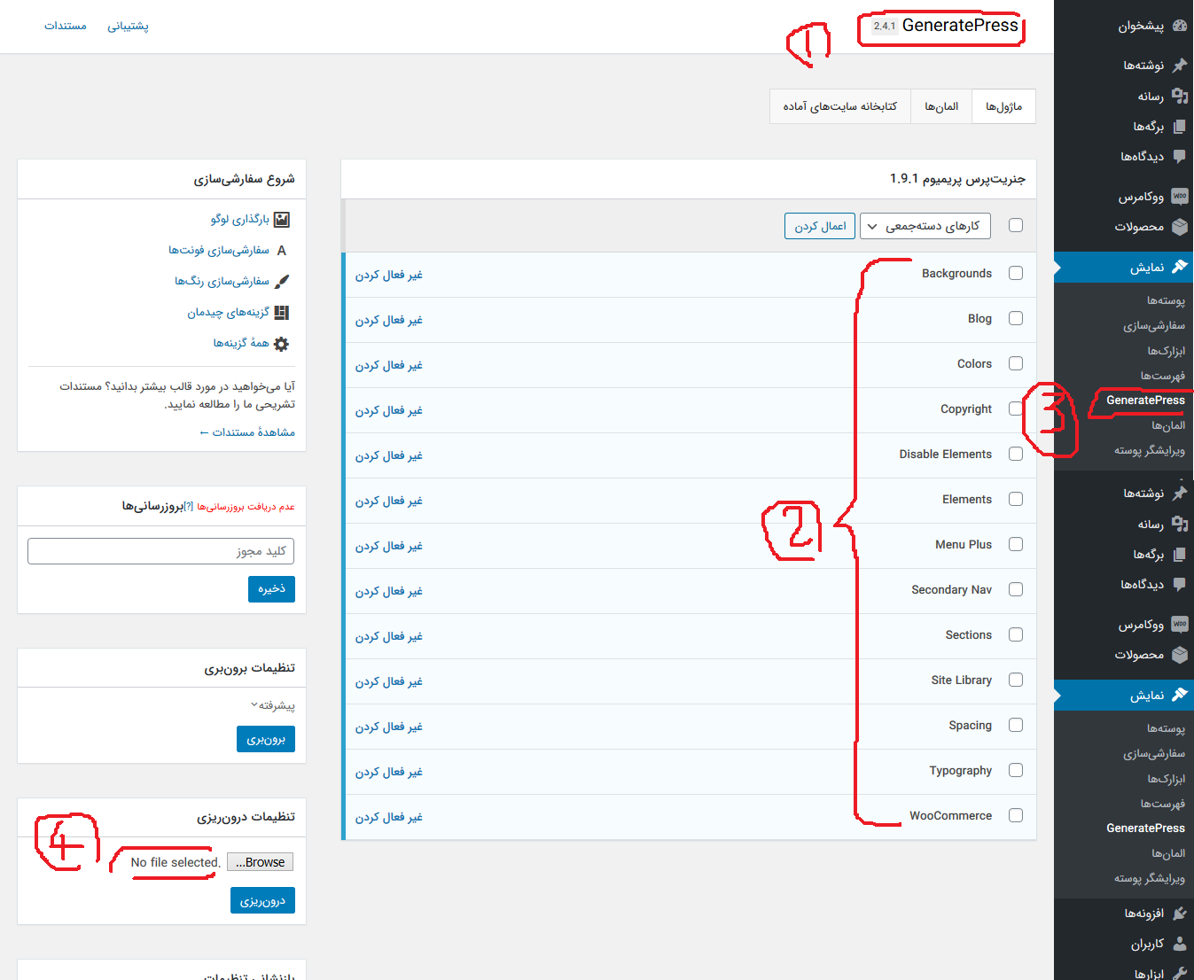Check the Blog module checkbox
Viewport: 1194px width, 980px height.
pyautogui.click(x=1016, y=318)
